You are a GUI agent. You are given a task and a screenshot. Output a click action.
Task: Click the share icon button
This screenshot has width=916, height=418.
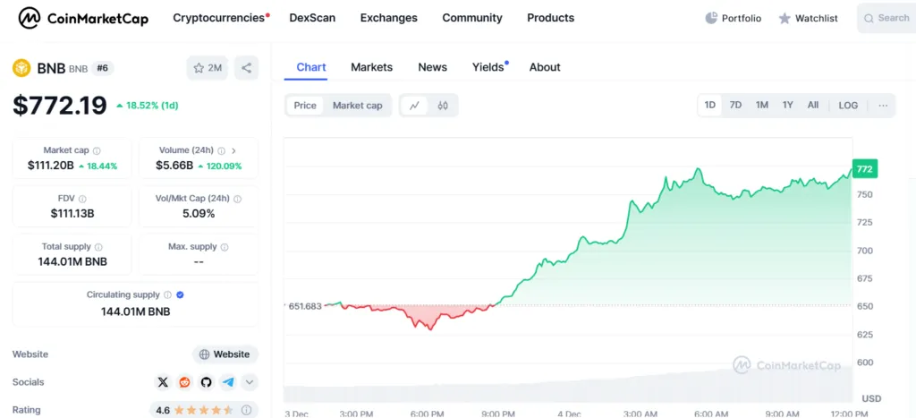[x=247, y=68]
